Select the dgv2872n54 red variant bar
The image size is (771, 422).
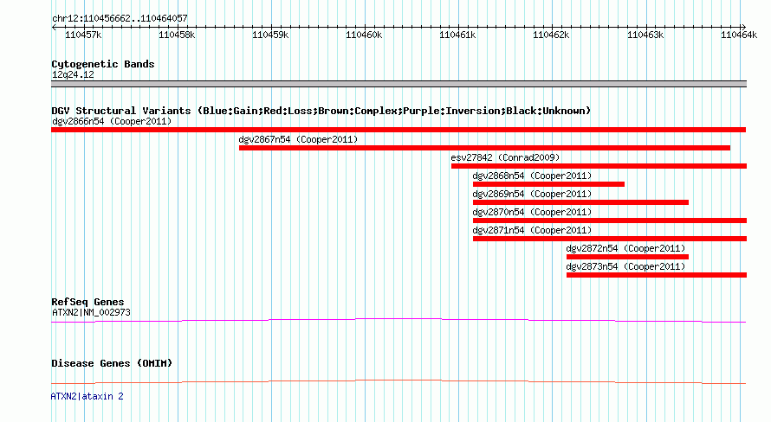pyautogui.click(x=627, y=257)
